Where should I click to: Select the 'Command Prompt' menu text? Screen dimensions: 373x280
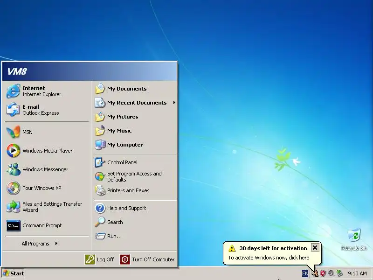(x=42, y=225)
